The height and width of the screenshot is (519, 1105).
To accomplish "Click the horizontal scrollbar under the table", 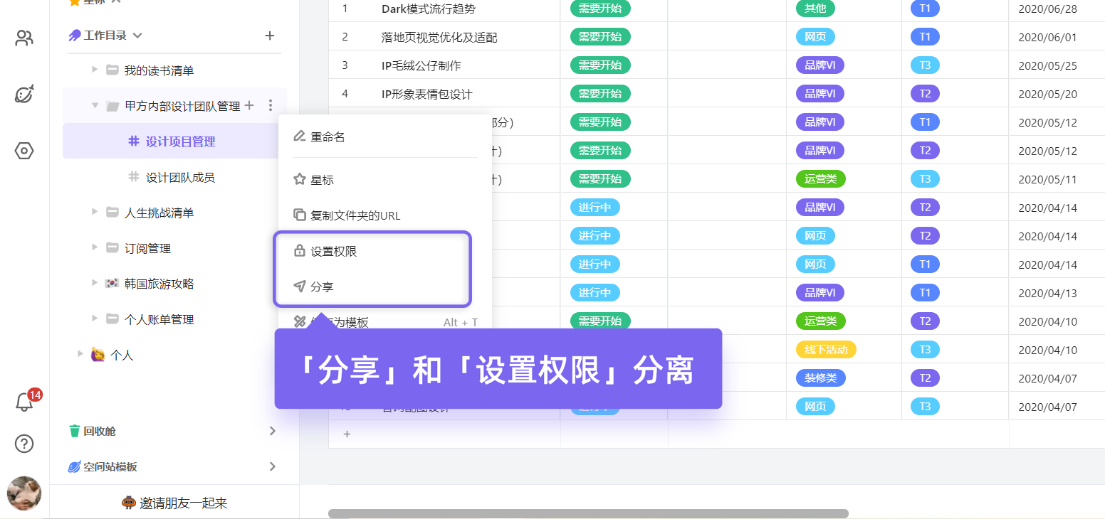I will (x=588, y=513).
